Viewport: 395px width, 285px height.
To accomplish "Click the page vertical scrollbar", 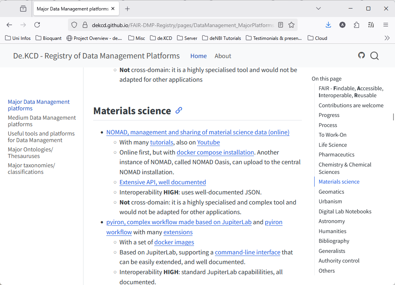I will click(x=393, y=117).
